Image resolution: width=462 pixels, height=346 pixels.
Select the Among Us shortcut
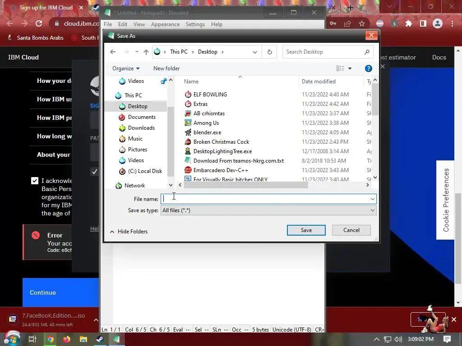tap(206, 123)
